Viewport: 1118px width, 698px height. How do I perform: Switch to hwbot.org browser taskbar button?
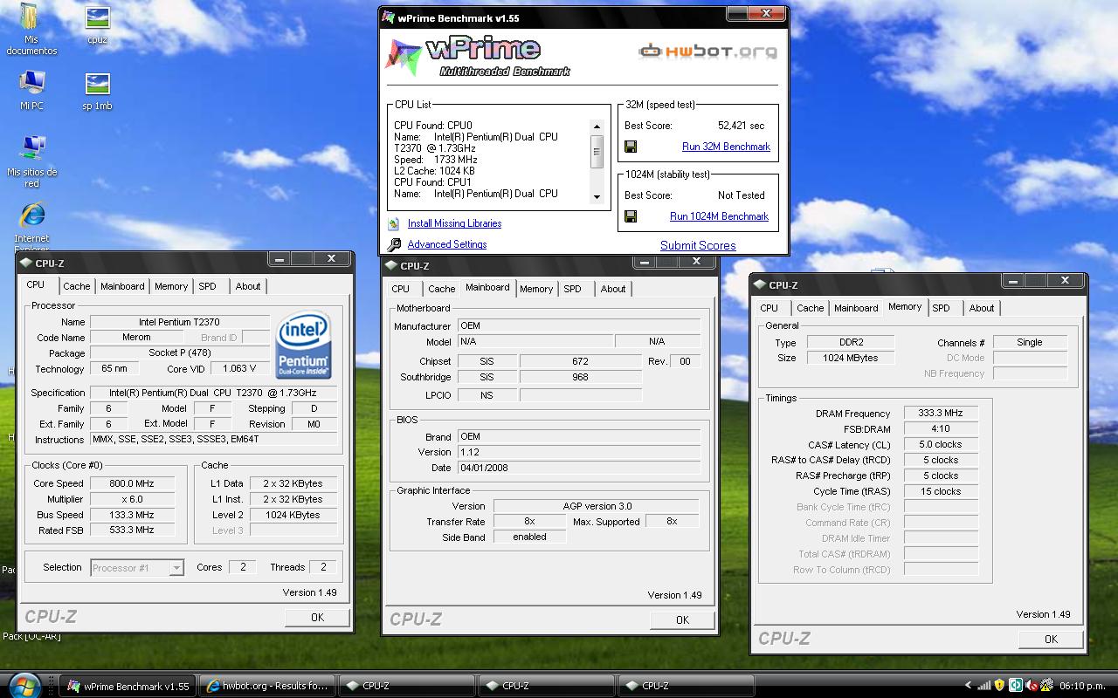coord(267,686)
